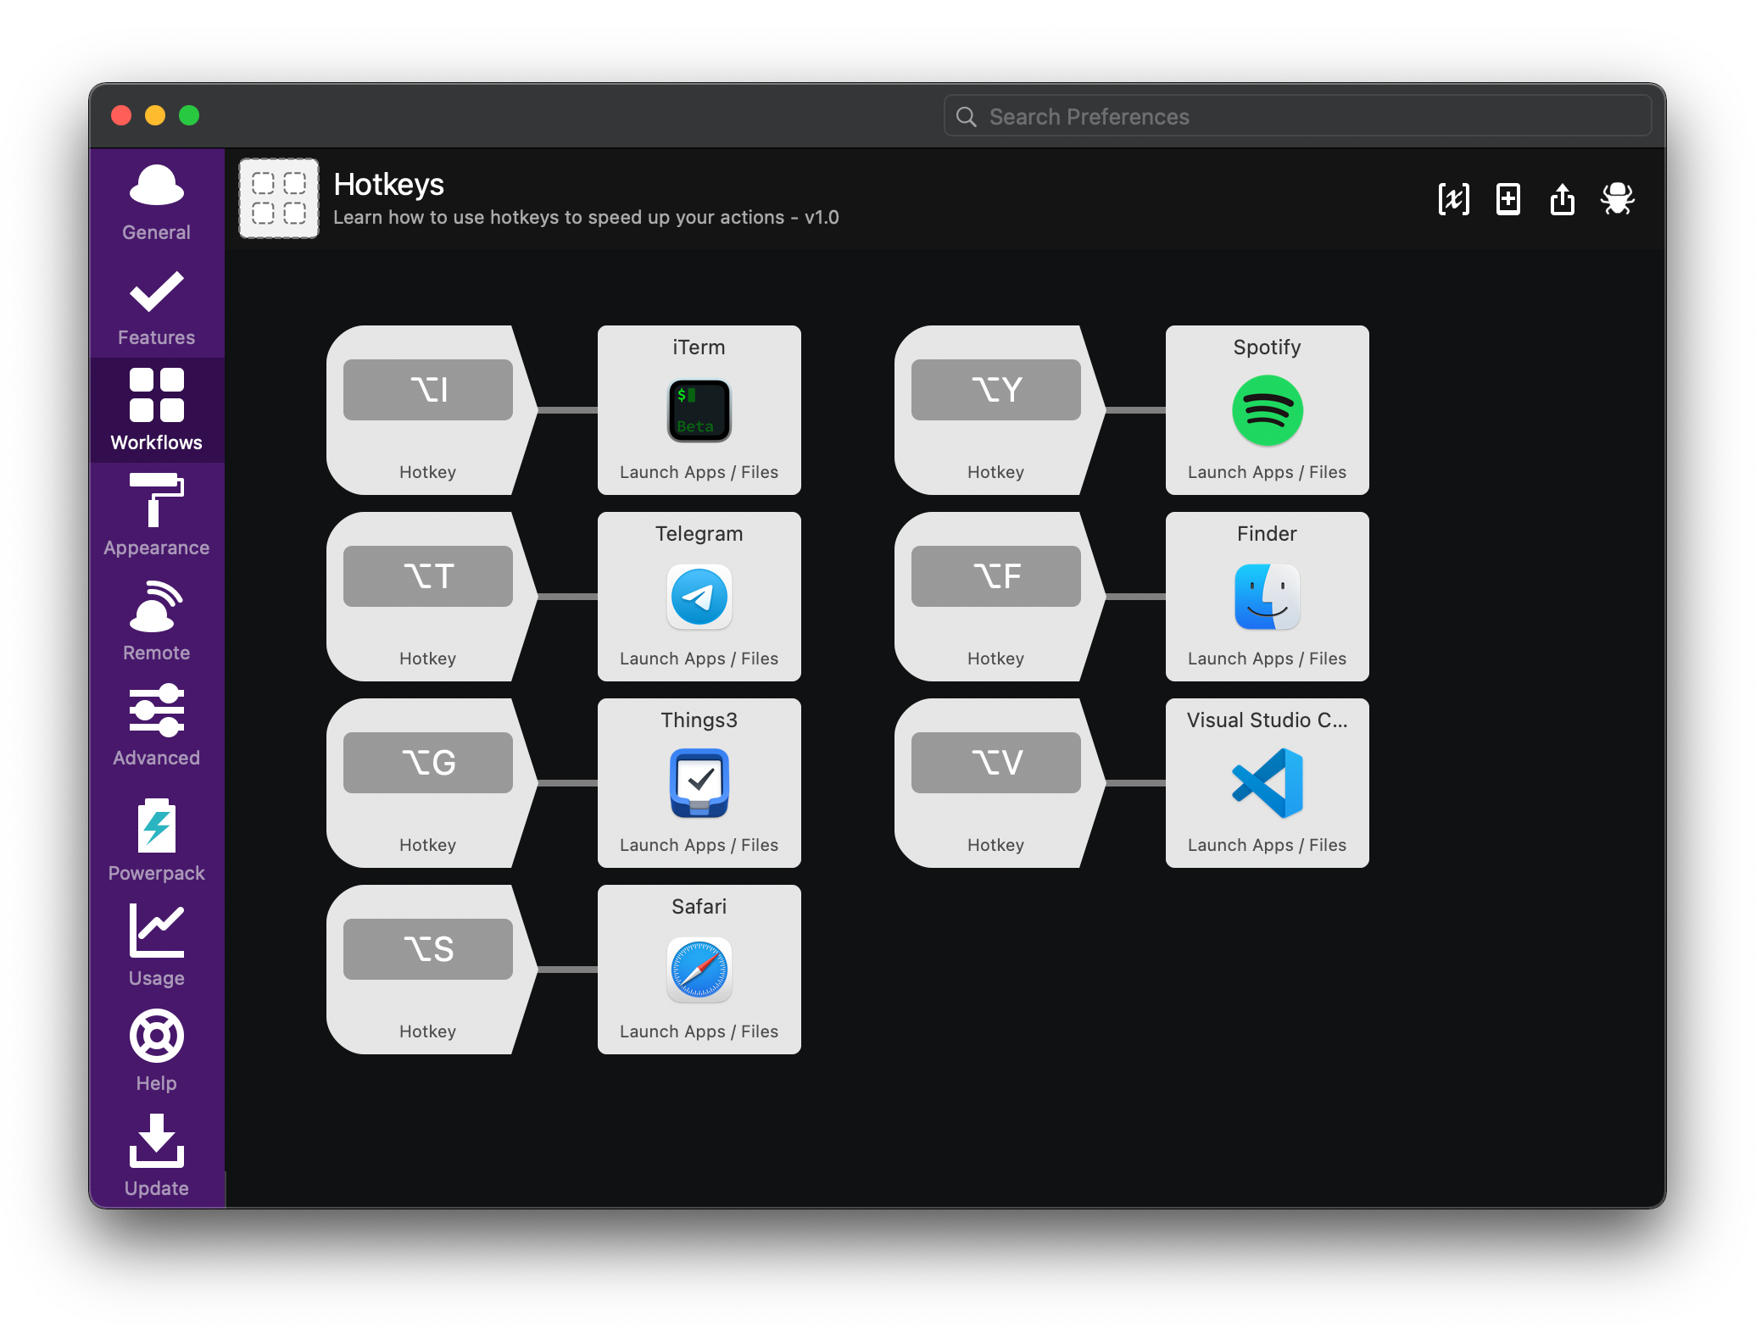Image resolution: width=1761 pixels, height=1334 pixels.
Task: Select the Spotify launch object
Action: click(1267, 410)
